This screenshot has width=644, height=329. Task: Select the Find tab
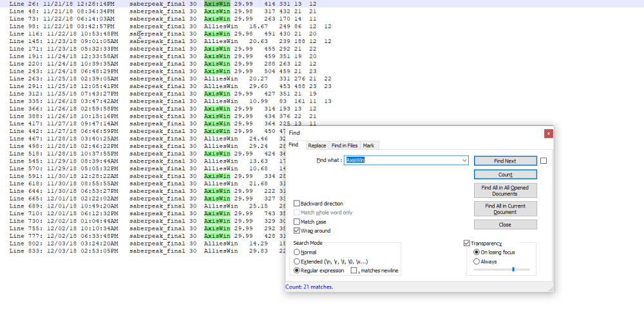pos(293,145)
